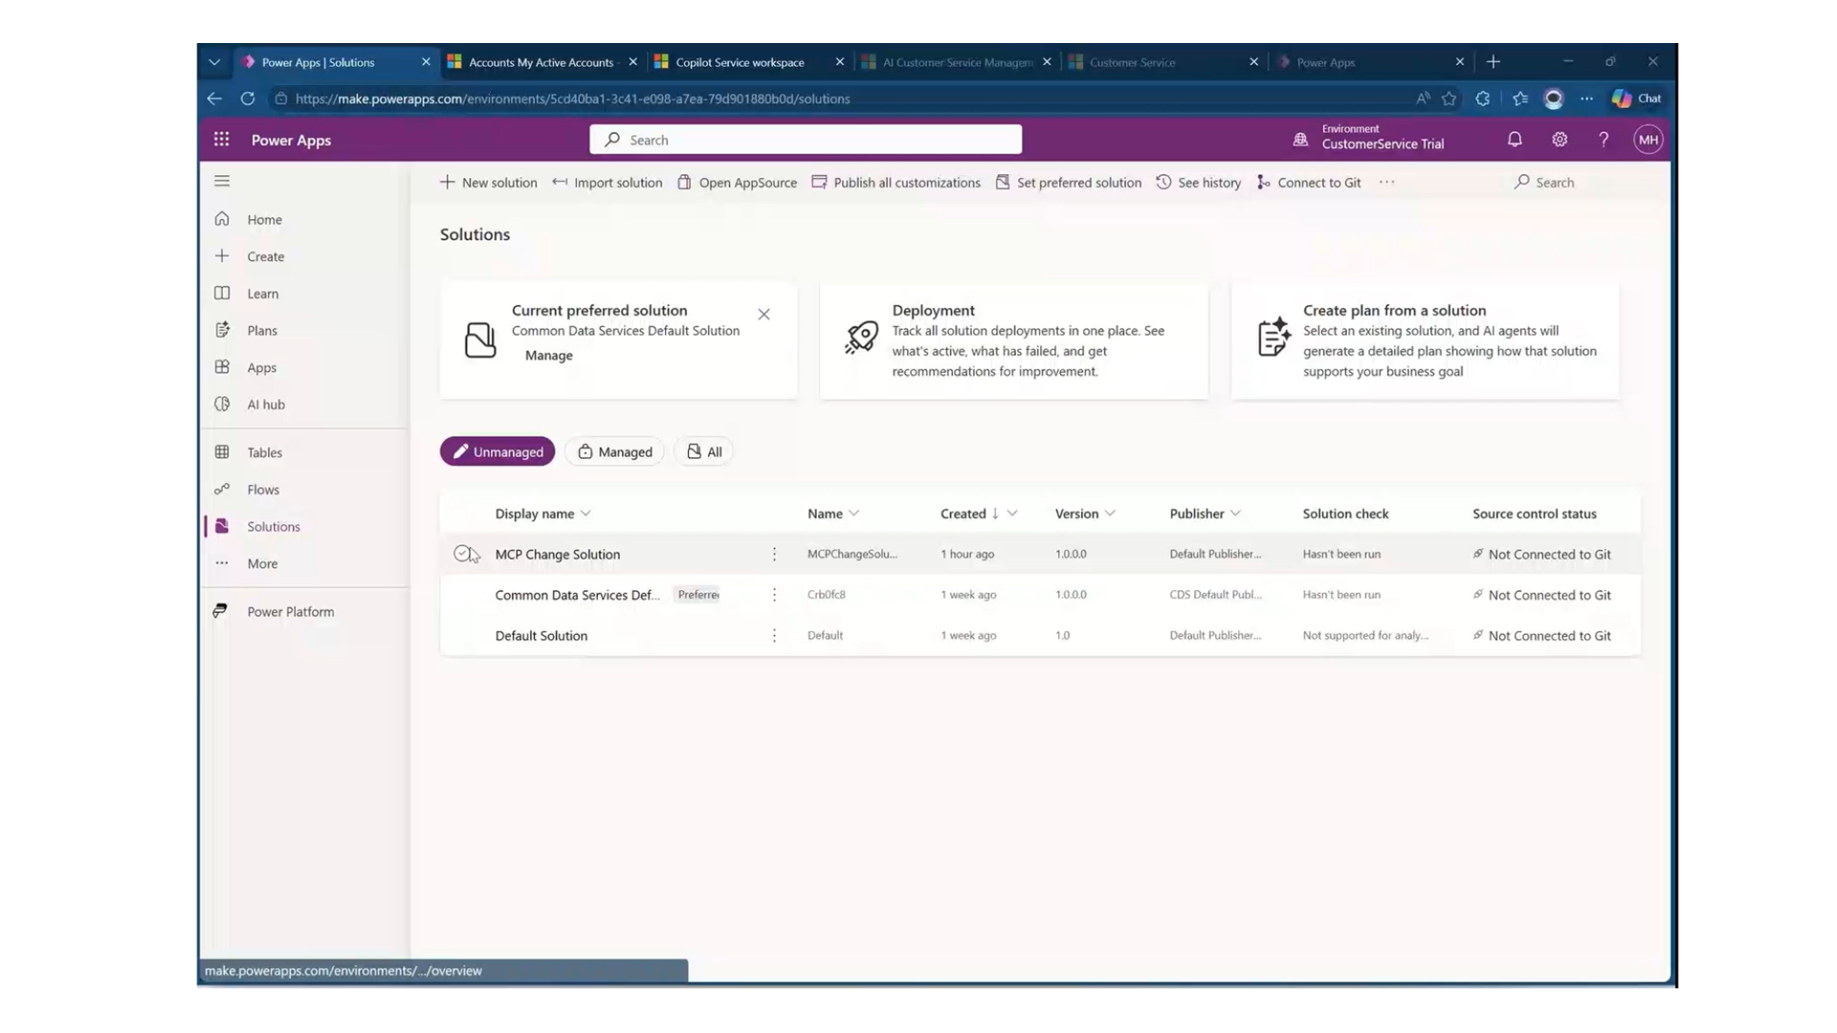Image resolution: width=1837 pixels, height=1033 pixels.
Task: Open the Power Apps waffle app launcher
Action: click(221, 140)
